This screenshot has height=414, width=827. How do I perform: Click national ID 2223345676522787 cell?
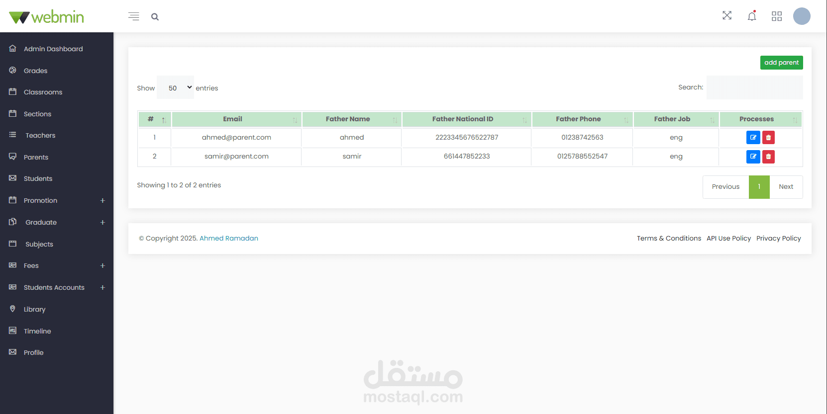[x=466, y=138]
